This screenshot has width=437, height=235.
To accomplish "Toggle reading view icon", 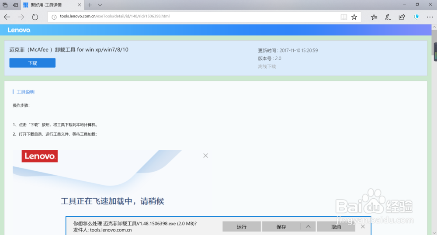I will click(x=343, y=17).
